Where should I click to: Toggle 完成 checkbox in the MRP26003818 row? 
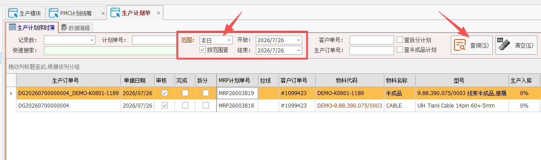[185, 105]
